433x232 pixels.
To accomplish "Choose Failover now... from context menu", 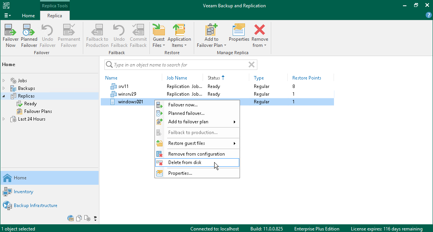I will point(197,105).
